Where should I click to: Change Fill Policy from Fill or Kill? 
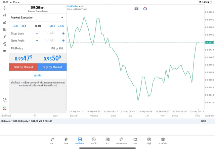pos(57,48)
